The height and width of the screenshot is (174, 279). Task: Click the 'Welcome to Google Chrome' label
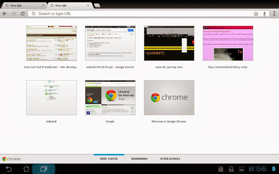pyautogui.click(x=169, y=121)
